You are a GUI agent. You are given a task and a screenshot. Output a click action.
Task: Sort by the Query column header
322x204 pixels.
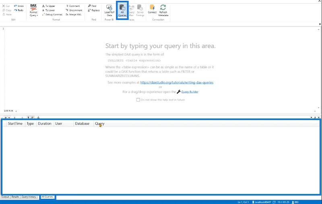point(99,124)
